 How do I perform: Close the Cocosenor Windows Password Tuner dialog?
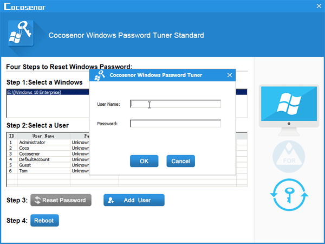click(x=230, y=75)
